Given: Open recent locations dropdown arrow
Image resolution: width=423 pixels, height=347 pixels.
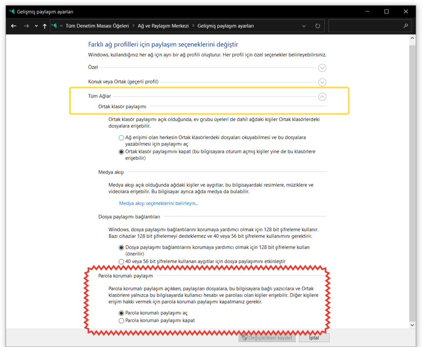Looking at the screenshot, I should coord(36,26).
